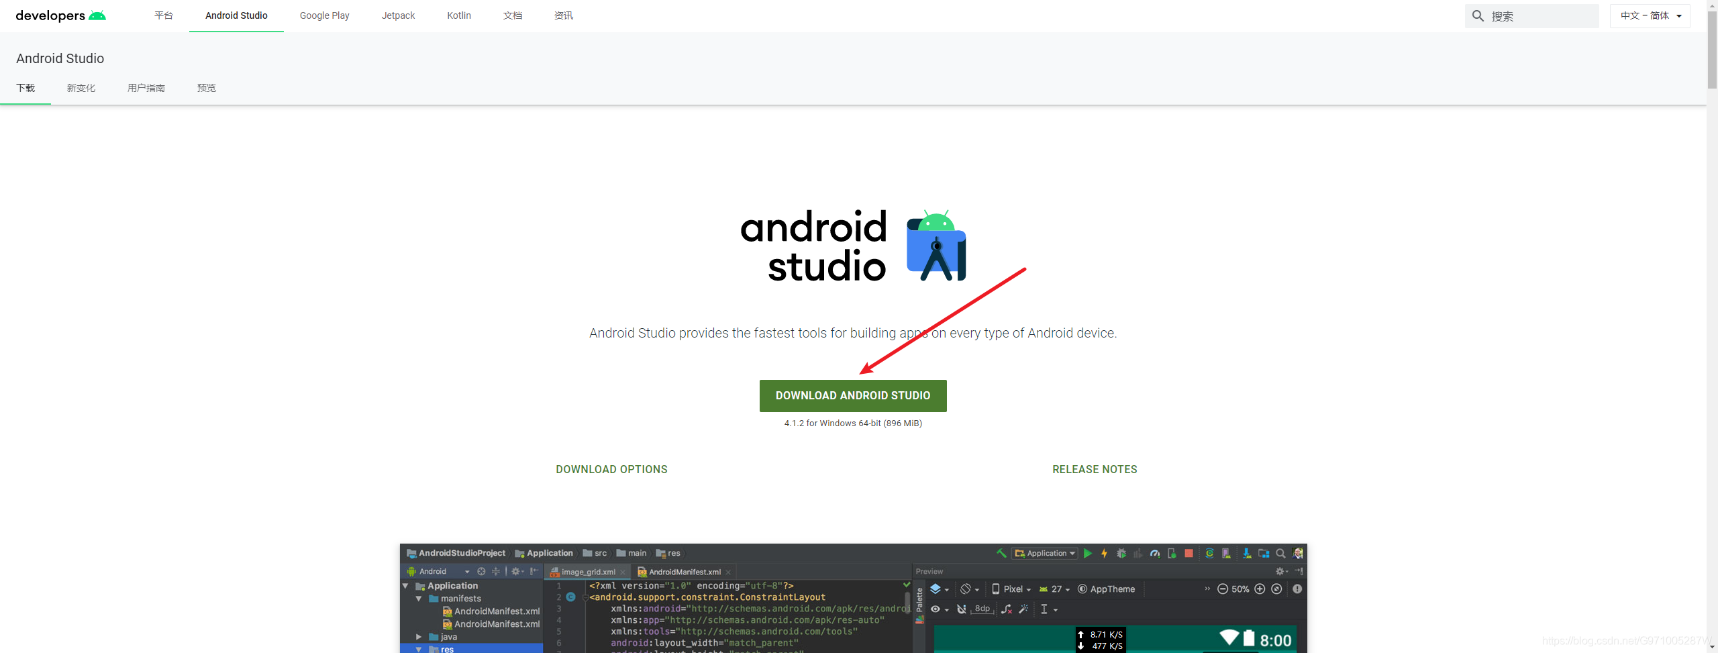Image resolution: width=1718 pixels, height=653 pixels.
Task: Open the API 27 version dropdown
Action: [1054, 589]
